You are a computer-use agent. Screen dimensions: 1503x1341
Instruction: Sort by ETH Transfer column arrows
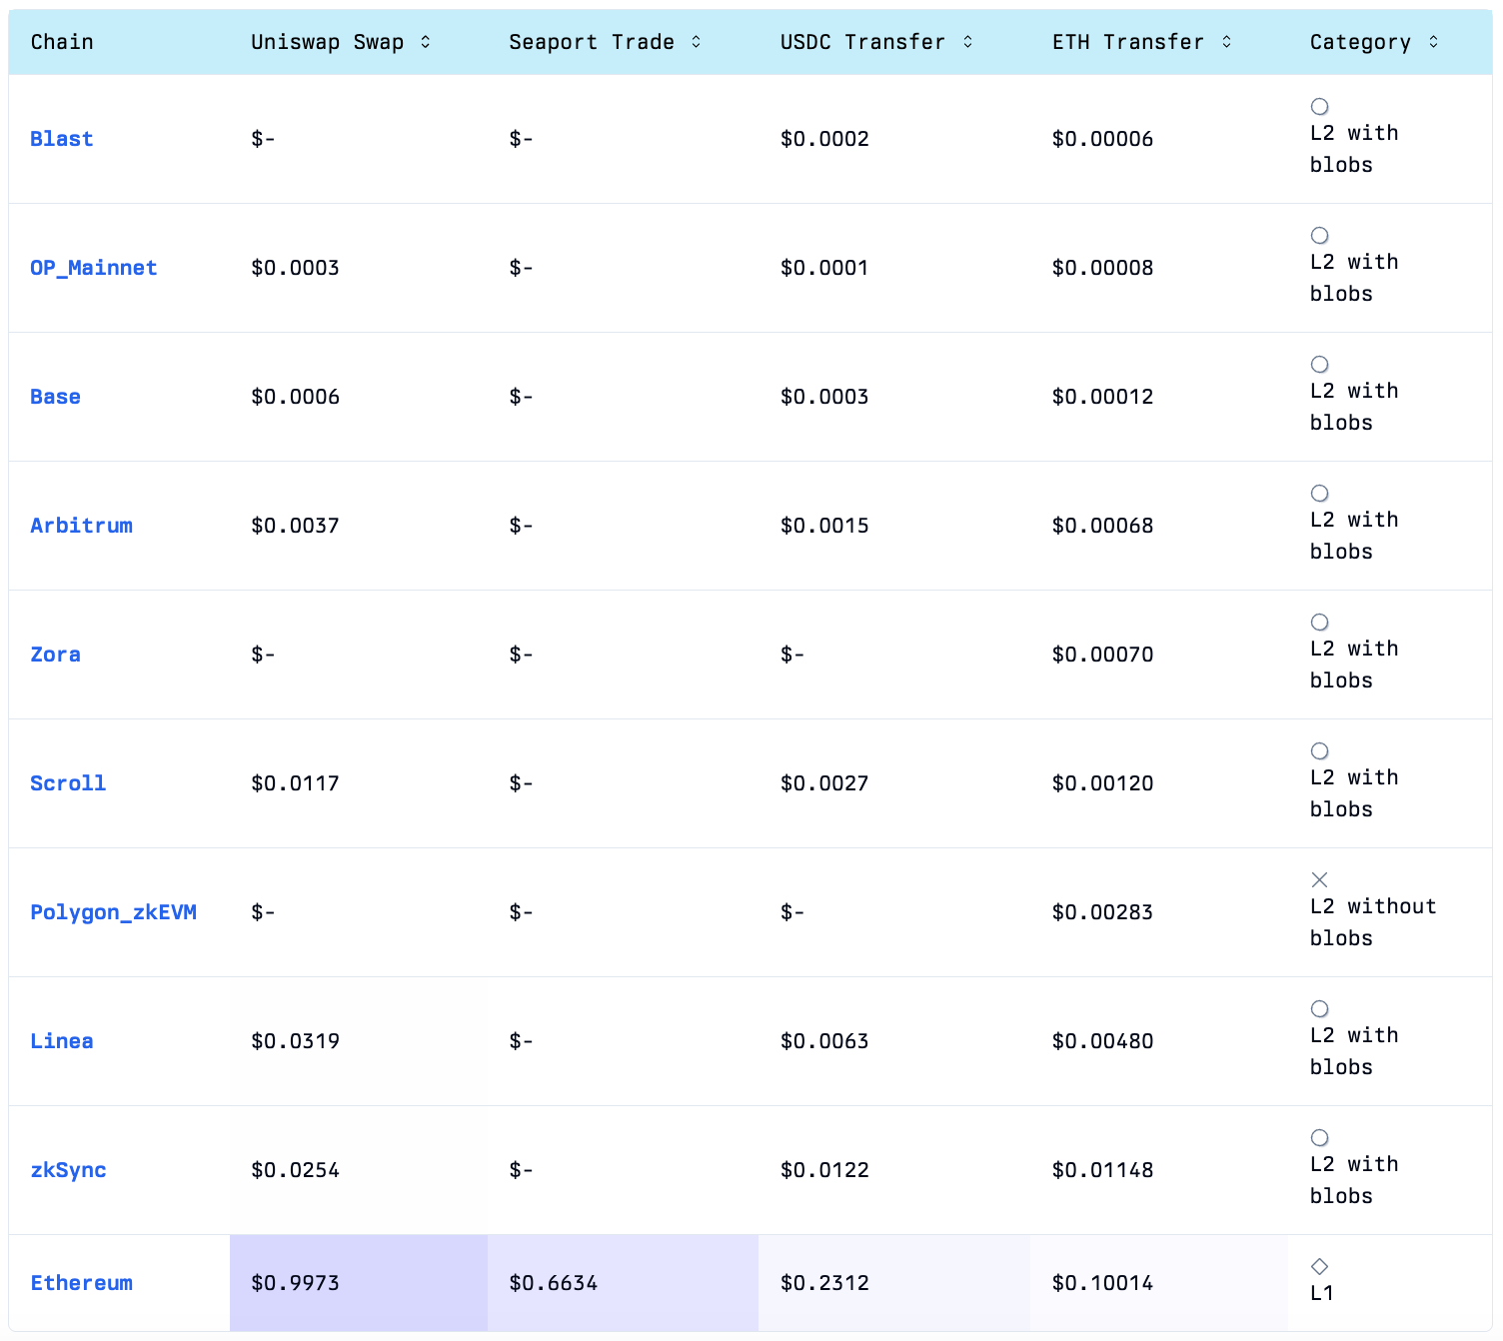point(1227,42)
